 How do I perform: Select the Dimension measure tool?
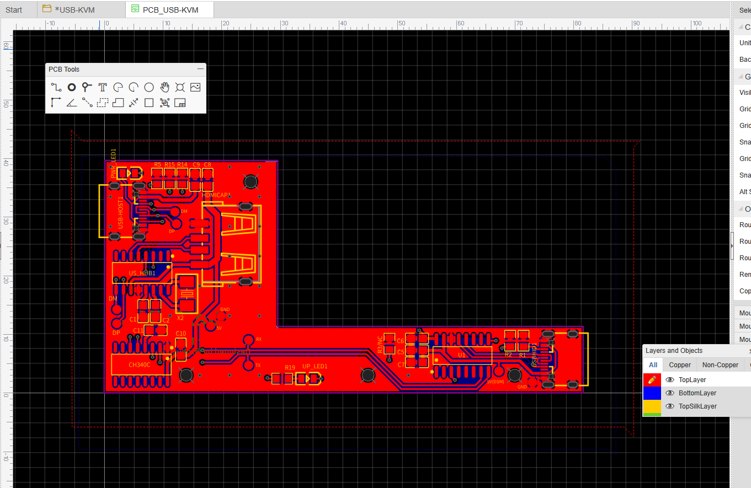click(56, 103)
